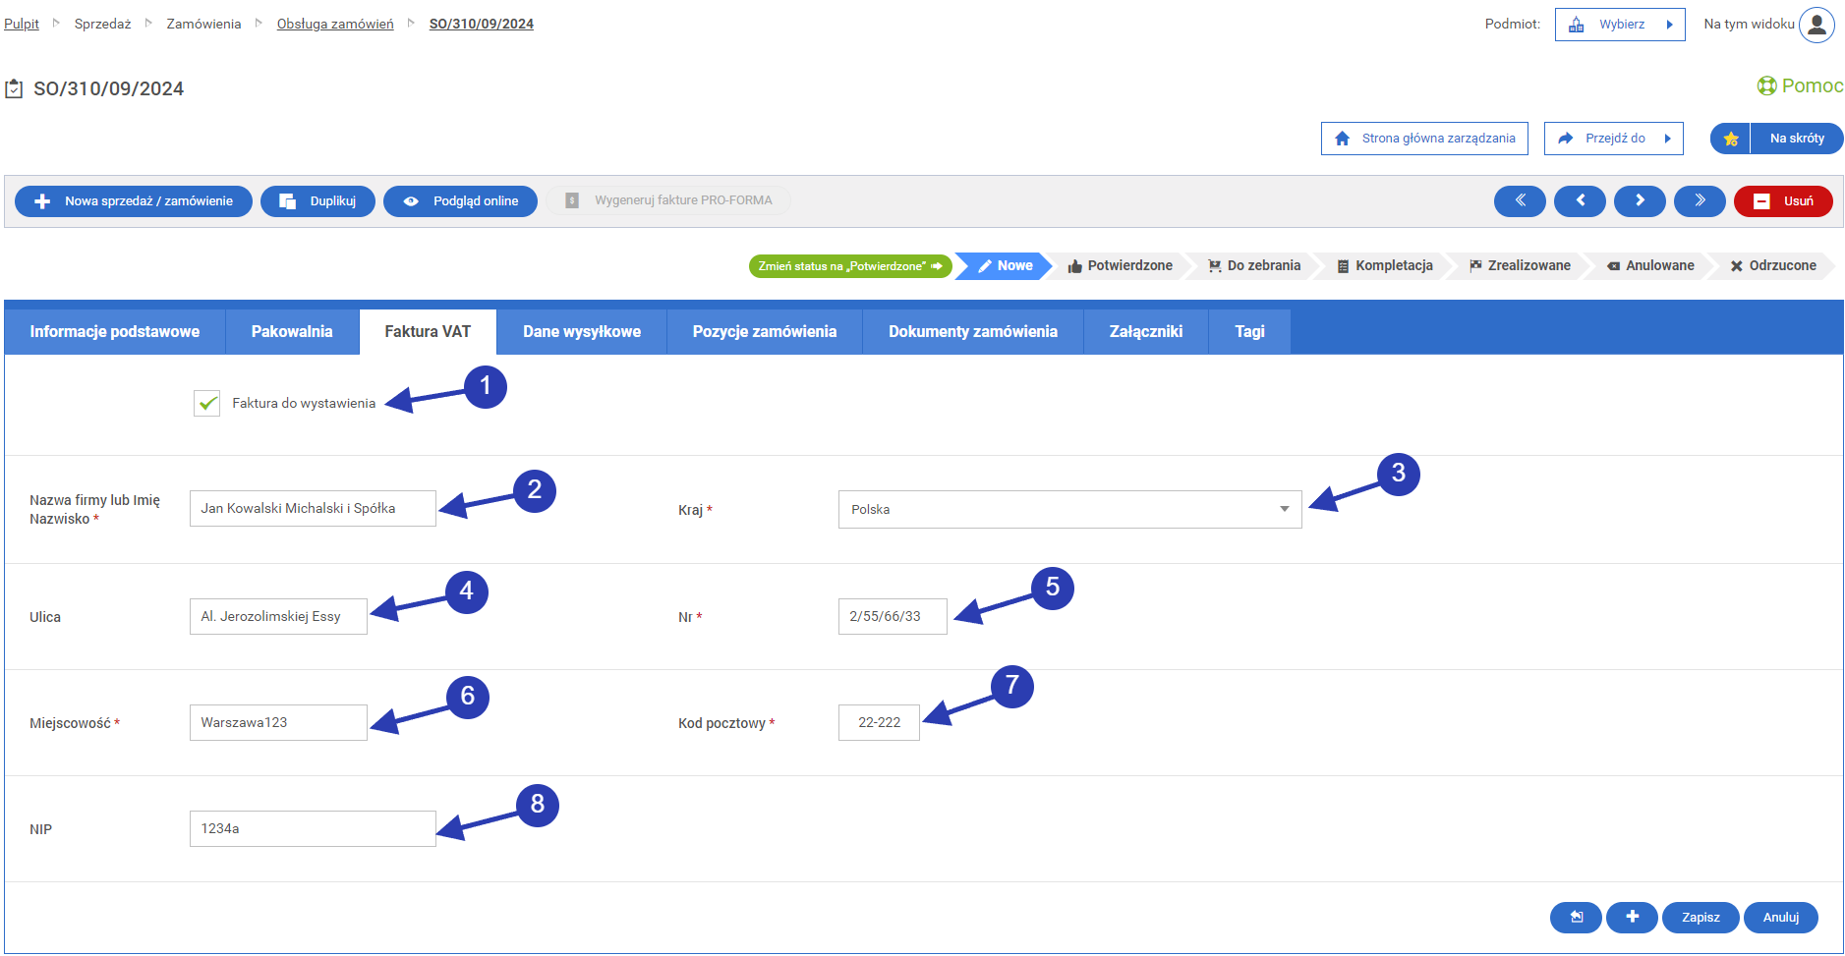Click the plus icon button near Zapisz

click(x=1632, y=917)
